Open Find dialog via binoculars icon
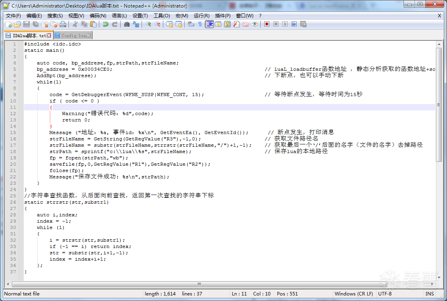Viewport: 447px width, 301px height. pos(127,24)
